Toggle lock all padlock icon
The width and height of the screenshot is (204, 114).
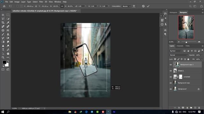click(188, 59)
